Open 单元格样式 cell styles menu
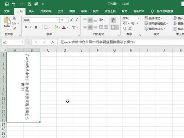Viewport: 184px width, 138px height. (155, 29)
